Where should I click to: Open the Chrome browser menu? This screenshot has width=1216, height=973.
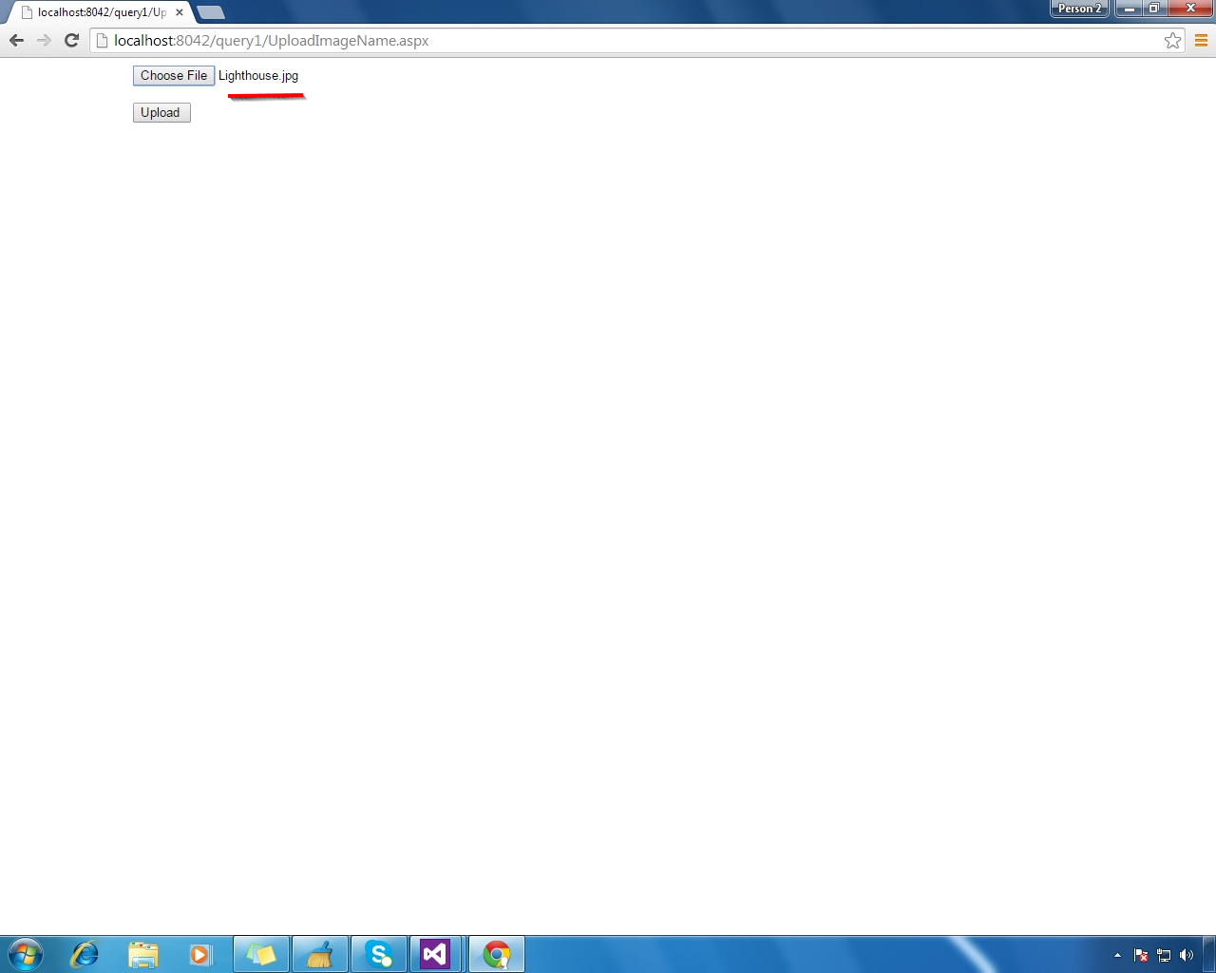[x=1201, y=40]
